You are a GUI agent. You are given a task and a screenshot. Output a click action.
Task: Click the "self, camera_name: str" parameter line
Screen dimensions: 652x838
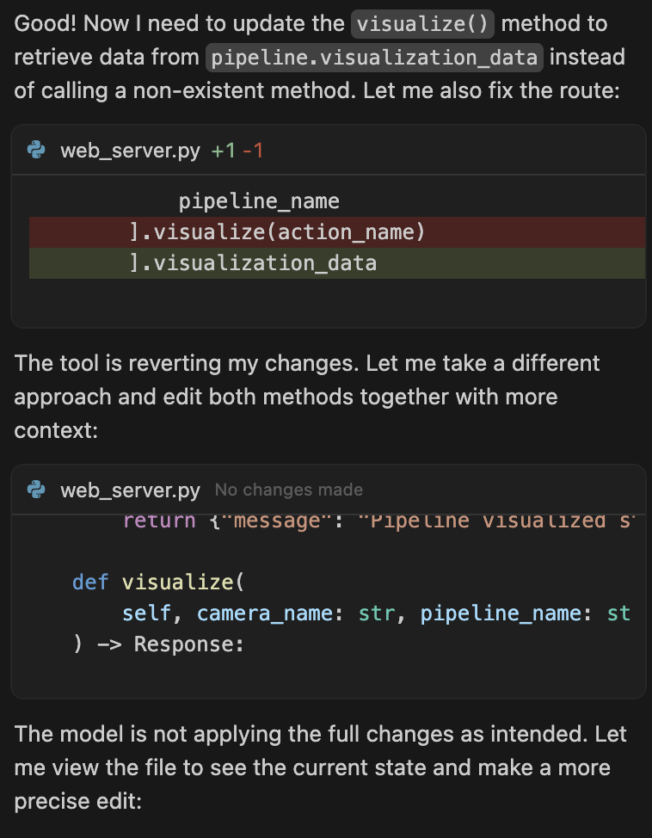[376, 613]
